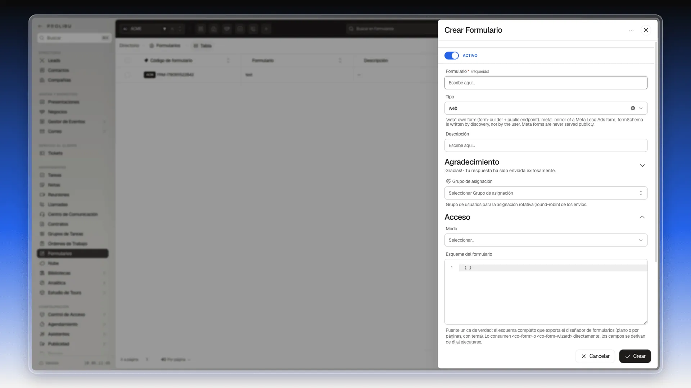The width and height of the screenshot is (691, 388).
Task: Open the three-dot options menu in Crear Formulario
Action: click(x=631, y=30)
